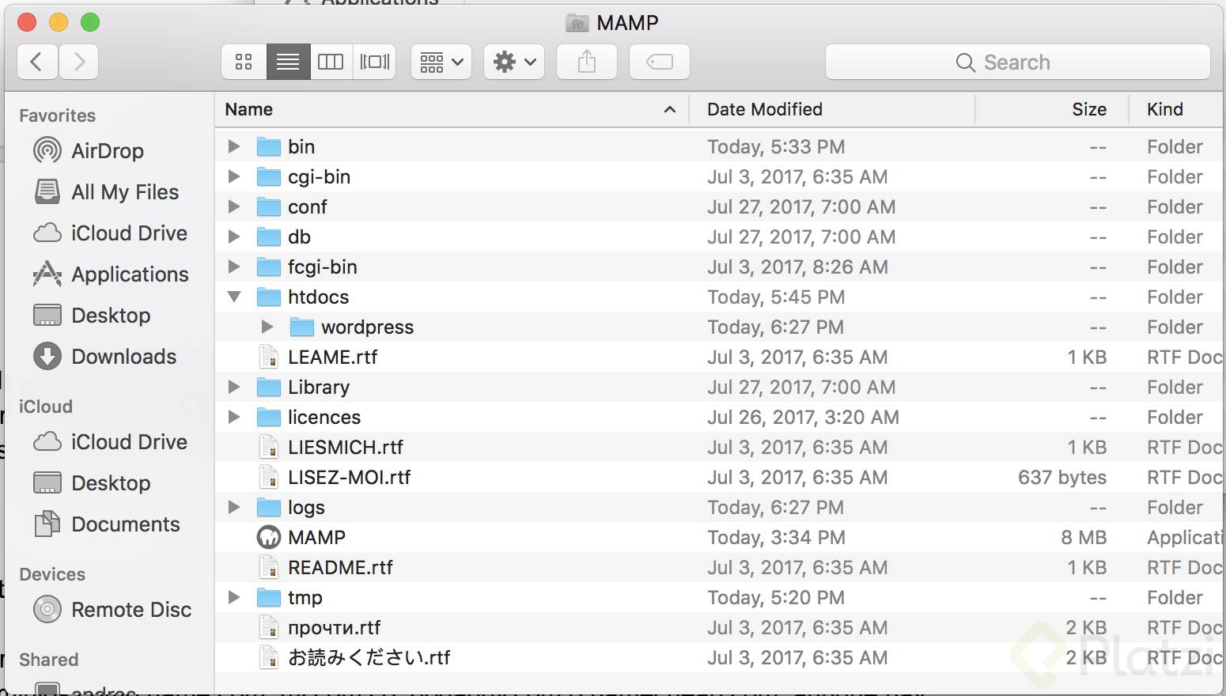Expand the logs folder
The height and width of the screenshot is (696, 1226).
(233, 507)
